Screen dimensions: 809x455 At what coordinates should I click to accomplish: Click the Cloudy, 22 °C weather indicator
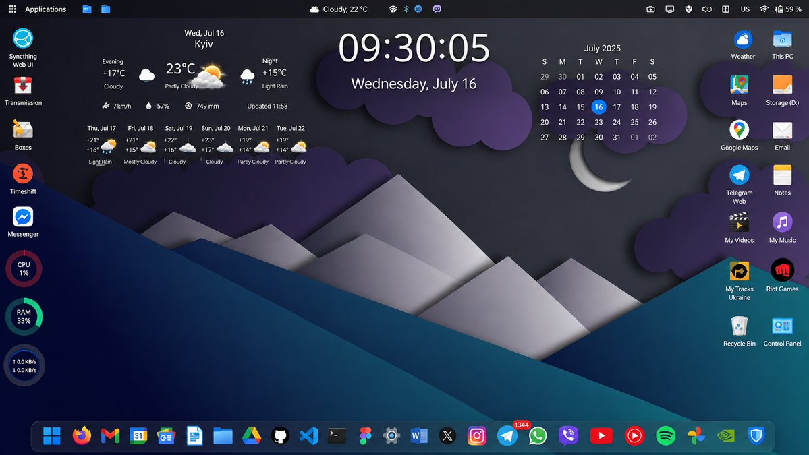click(x=339, y=9)
